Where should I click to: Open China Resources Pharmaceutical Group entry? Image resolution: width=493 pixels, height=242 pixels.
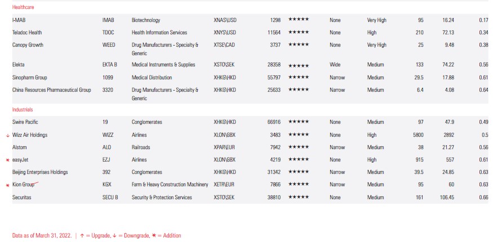(51, 89)
